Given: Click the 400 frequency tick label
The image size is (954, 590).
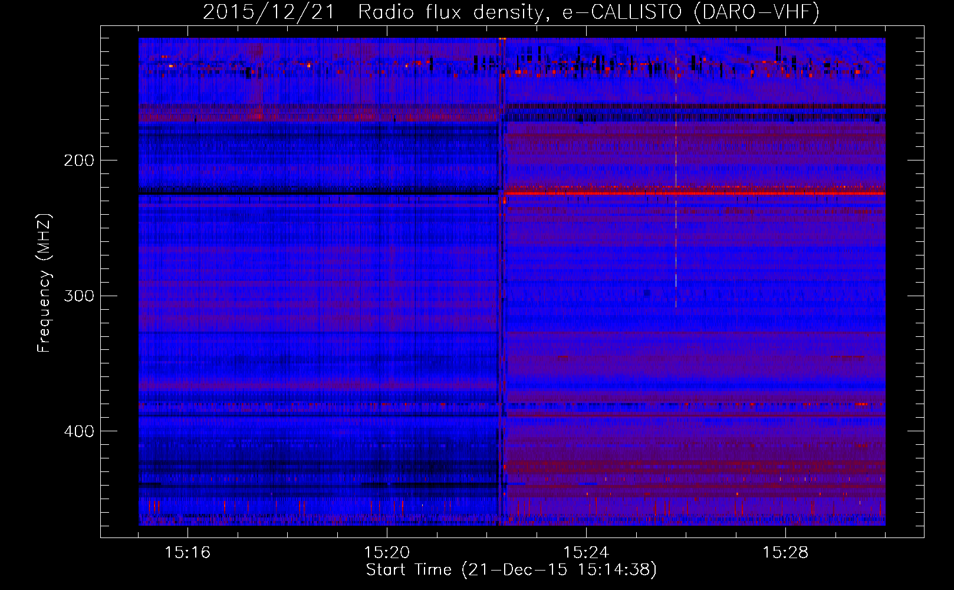Looking at the screenshot, I should (x=79, y=431).
